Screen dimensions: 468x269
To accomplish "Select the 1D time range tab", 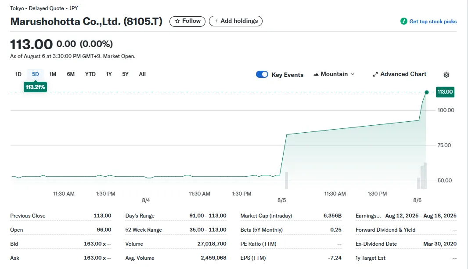I will 18,74.
